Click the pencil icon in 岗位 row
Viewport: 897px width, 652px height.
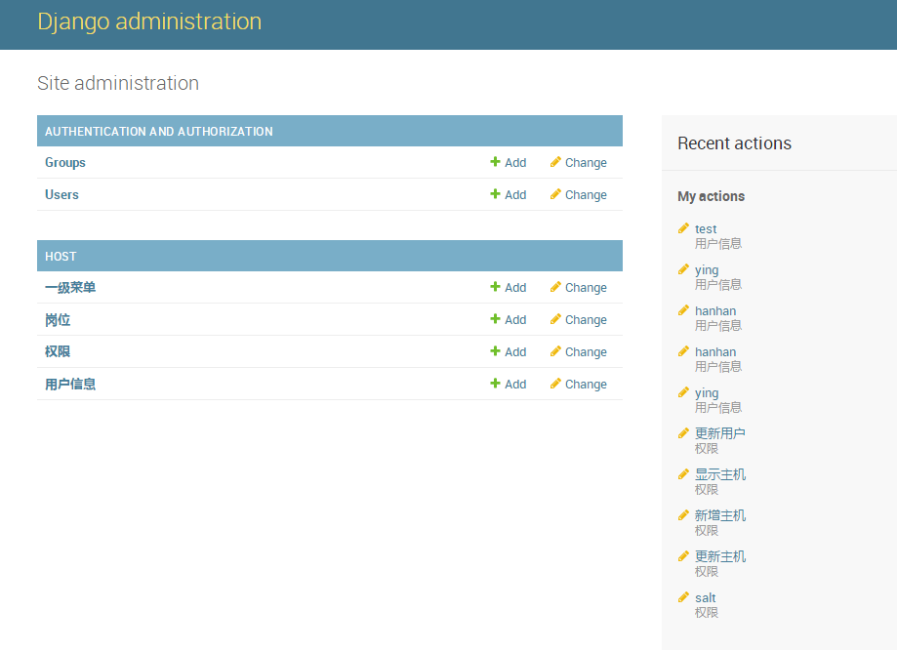(x=555, y=320)
